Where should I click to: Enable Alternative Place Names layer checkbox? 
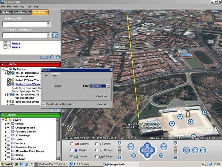coord(8,151)
